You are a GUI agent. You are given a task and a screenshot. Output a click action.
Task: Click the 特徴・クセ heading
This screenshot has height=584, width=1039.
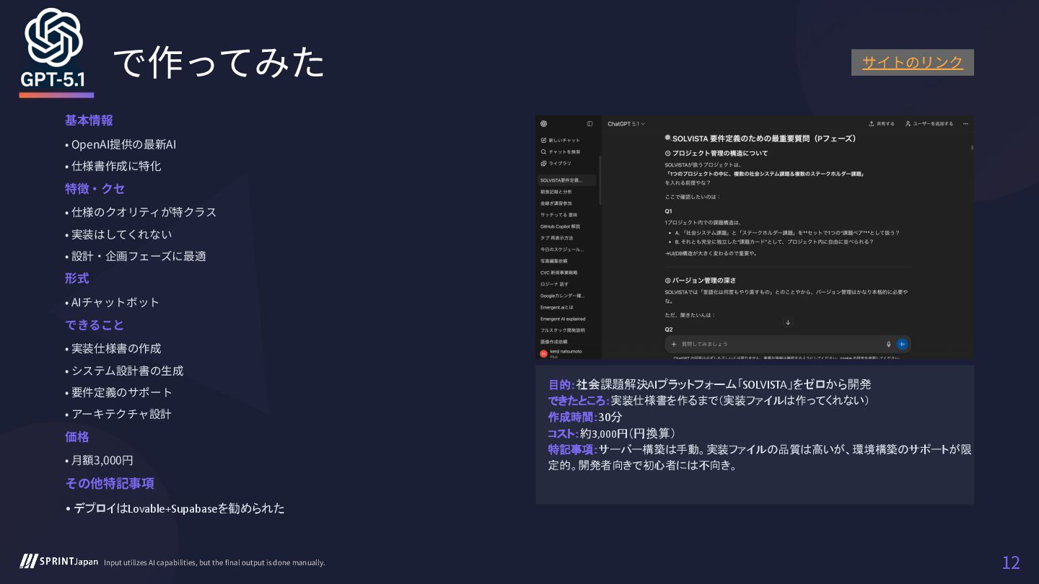(x=95, y=189)
